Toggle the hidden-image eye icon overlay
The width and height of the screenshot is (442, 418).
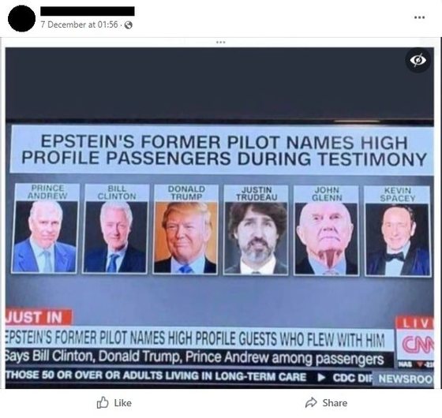point(418,60)
